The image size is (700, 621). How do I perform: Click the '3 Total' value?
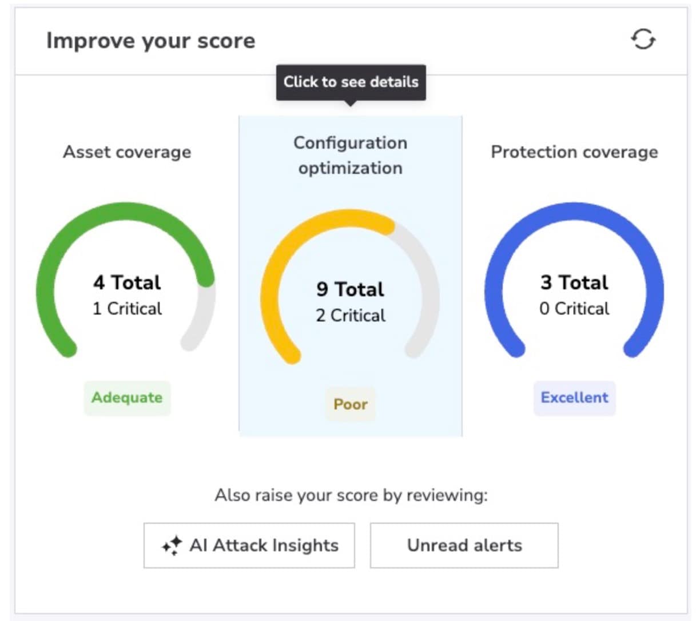coord(575,282)
